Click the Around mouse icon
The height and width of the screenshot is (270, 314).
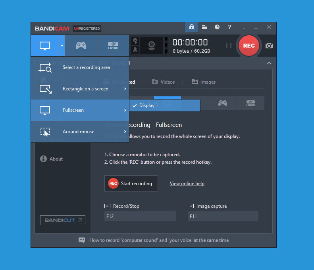(45, 132)
